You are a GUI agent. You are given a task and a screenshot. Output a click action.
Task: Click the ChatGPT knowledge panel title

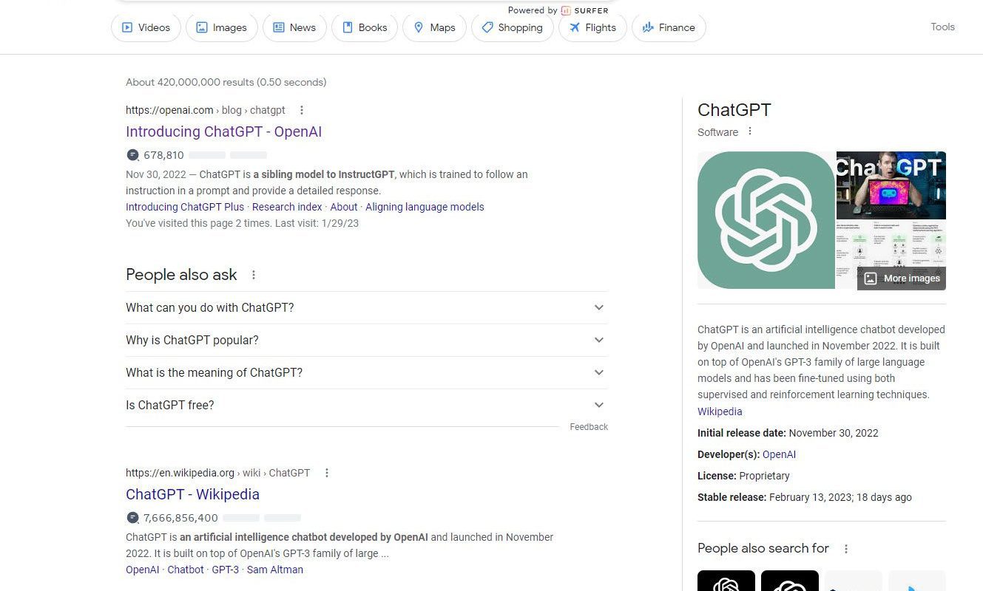pos(734,110)
